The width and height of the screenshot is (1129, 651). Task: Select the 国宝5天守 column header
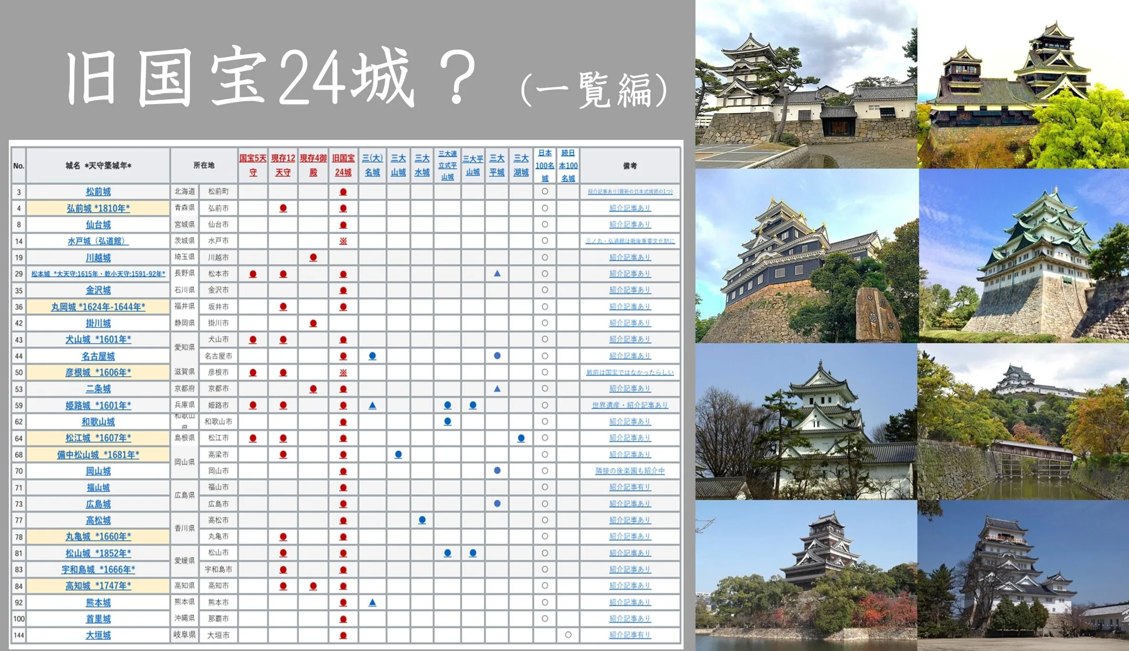253,165
